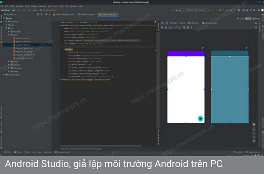The height and width of the screenshot is (174, 264).
Task: Click the floating action button in preview
Action: (x=200, y=119)
